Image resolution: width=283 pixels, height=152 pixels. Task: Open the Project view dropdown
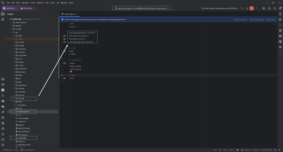(11, 14)
